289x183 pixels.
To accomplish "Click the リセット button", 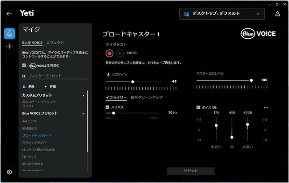I will tap(191, 171).
